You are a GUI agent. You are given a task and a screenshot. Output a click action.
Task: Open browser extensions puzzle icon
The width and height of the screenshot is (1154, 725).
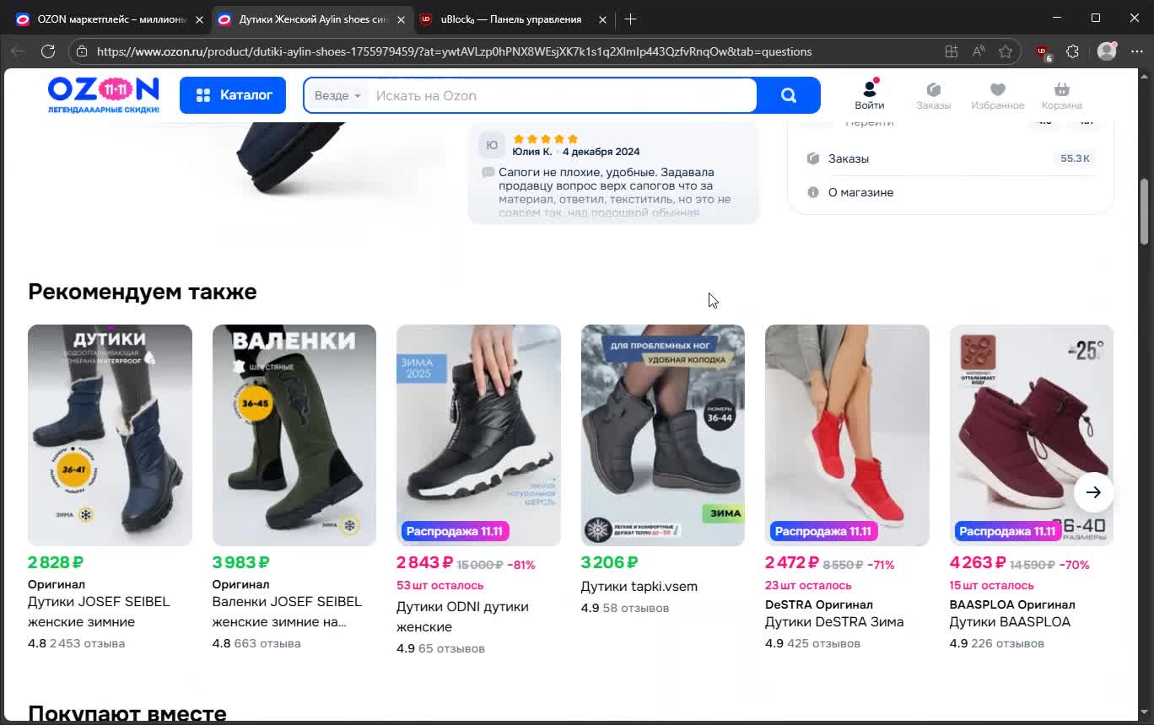[x=1072, y=51]
